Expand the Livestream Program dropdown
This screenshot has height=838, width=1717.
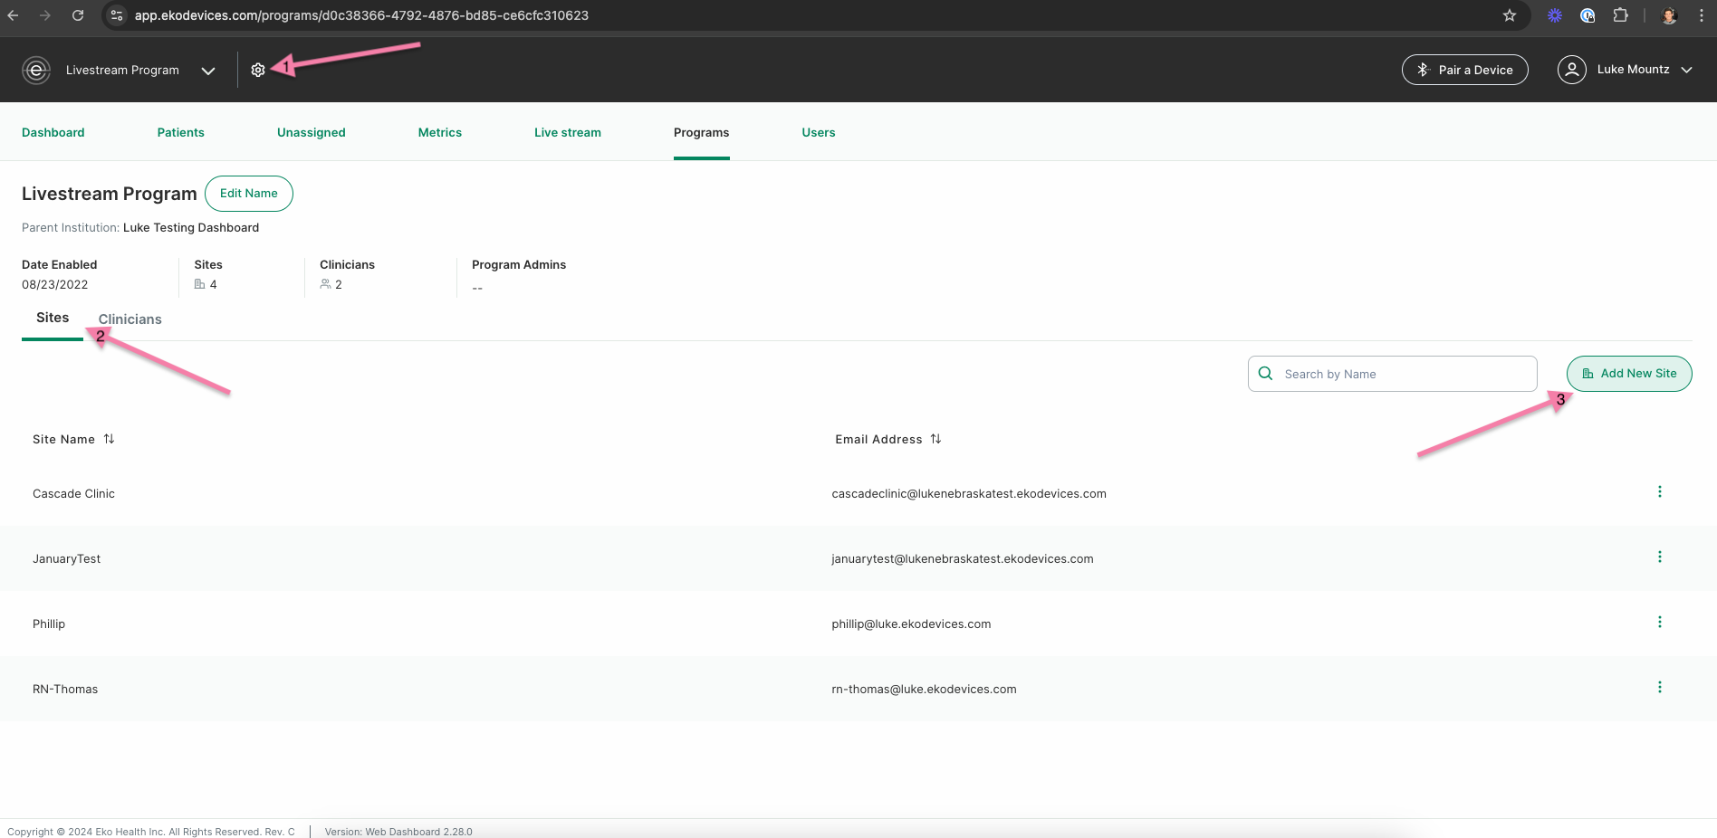pos(207,71)
